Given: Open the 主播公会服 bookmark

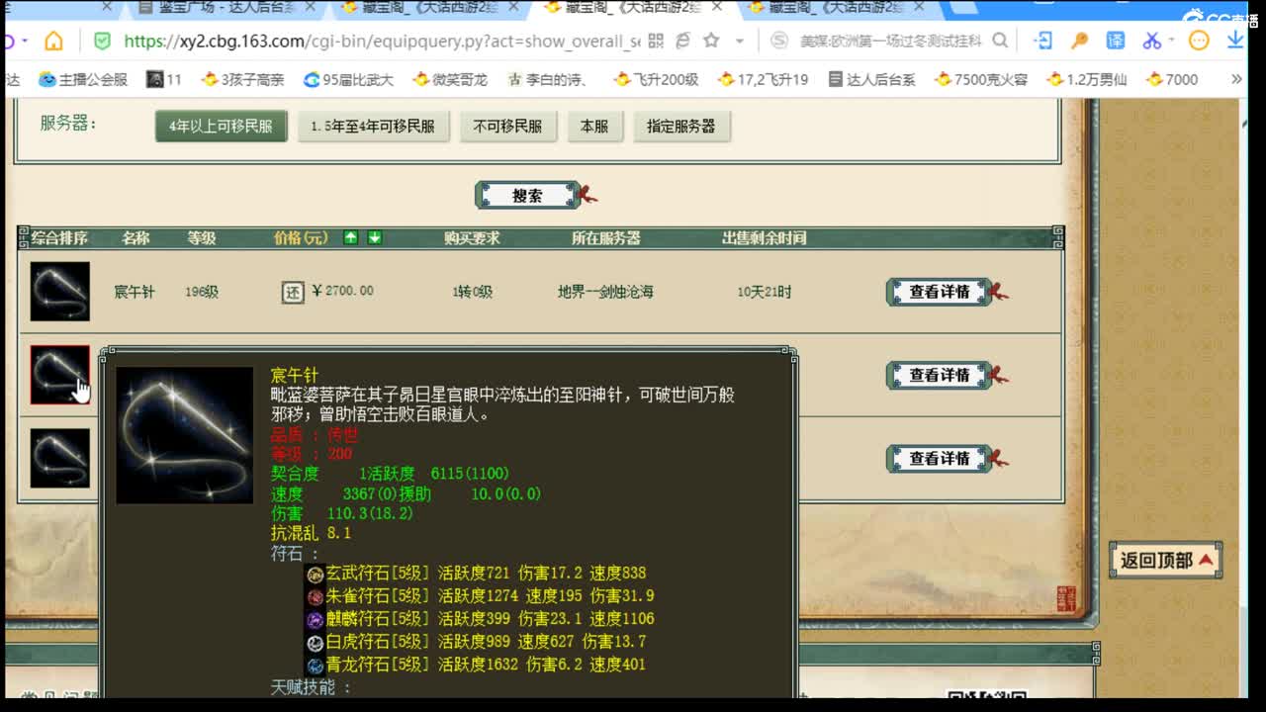Looking at the screenshot, I should [83, 79].
